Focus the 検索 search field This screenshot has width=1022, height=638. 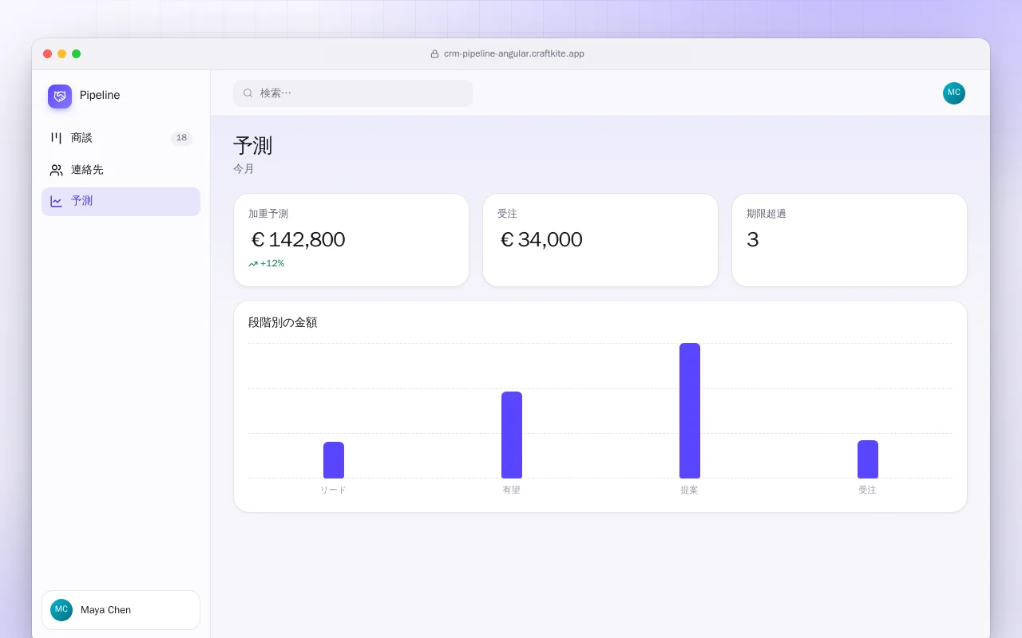(353, 93)
